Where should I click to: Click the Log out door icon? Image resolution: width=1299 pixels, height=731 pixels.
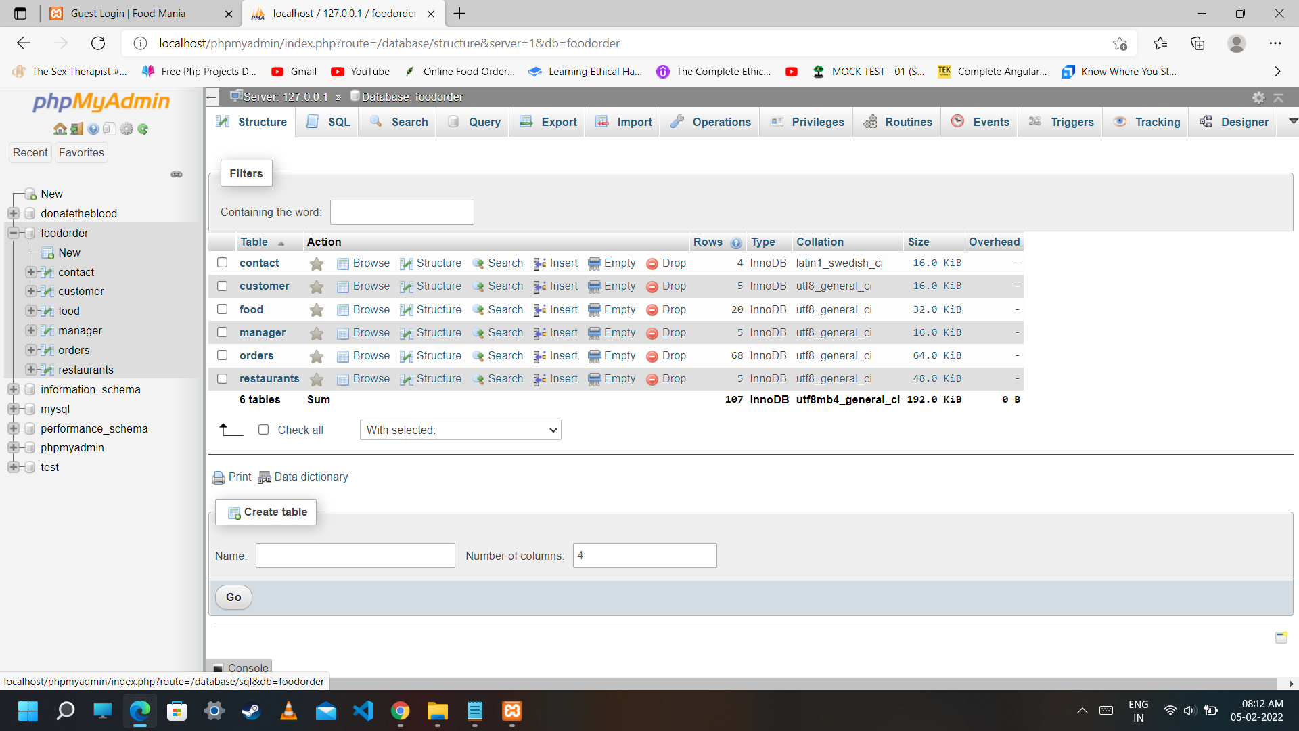[x=76, y=129]
